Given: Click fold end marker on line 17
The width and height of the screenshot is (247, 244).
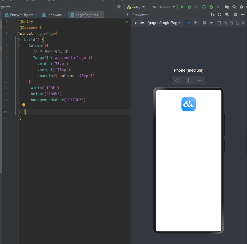Looking at the screenshot, I should (x=18, y=118).
